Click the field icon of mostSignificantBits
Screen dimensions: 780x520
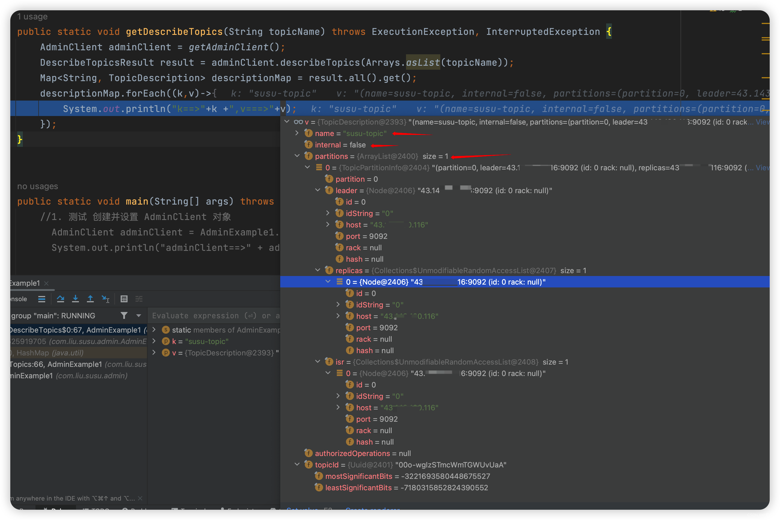tap(319, 476)
